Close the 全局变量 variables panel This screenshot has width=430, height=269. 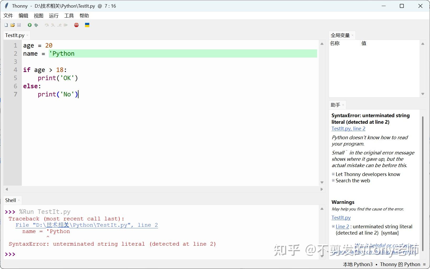pos(353,35)
